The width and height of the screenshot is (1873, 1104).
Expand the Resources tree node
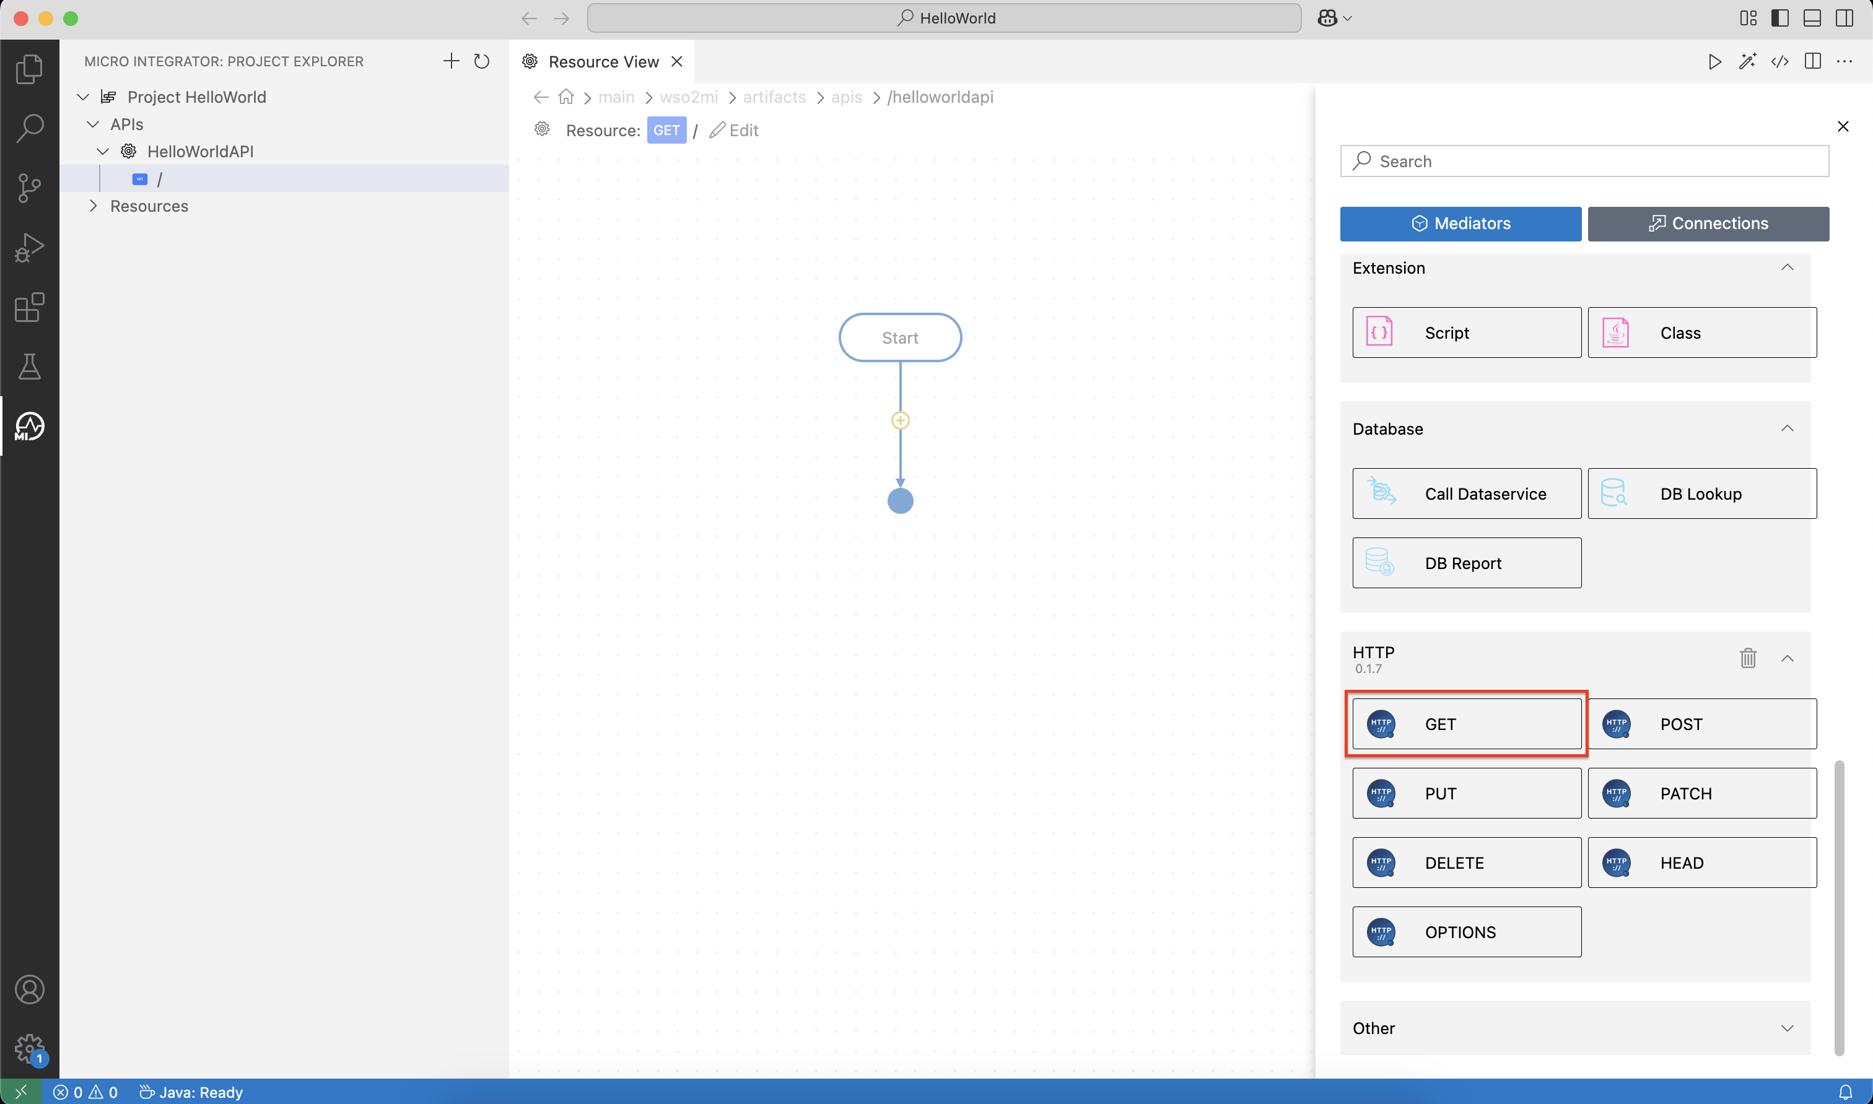coord(93,206)
